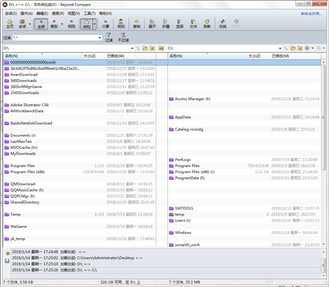The image size is (329, 287).
Task: Click the 复制 (Copy) toolbar icon
Action: click(x=137, y=23)
